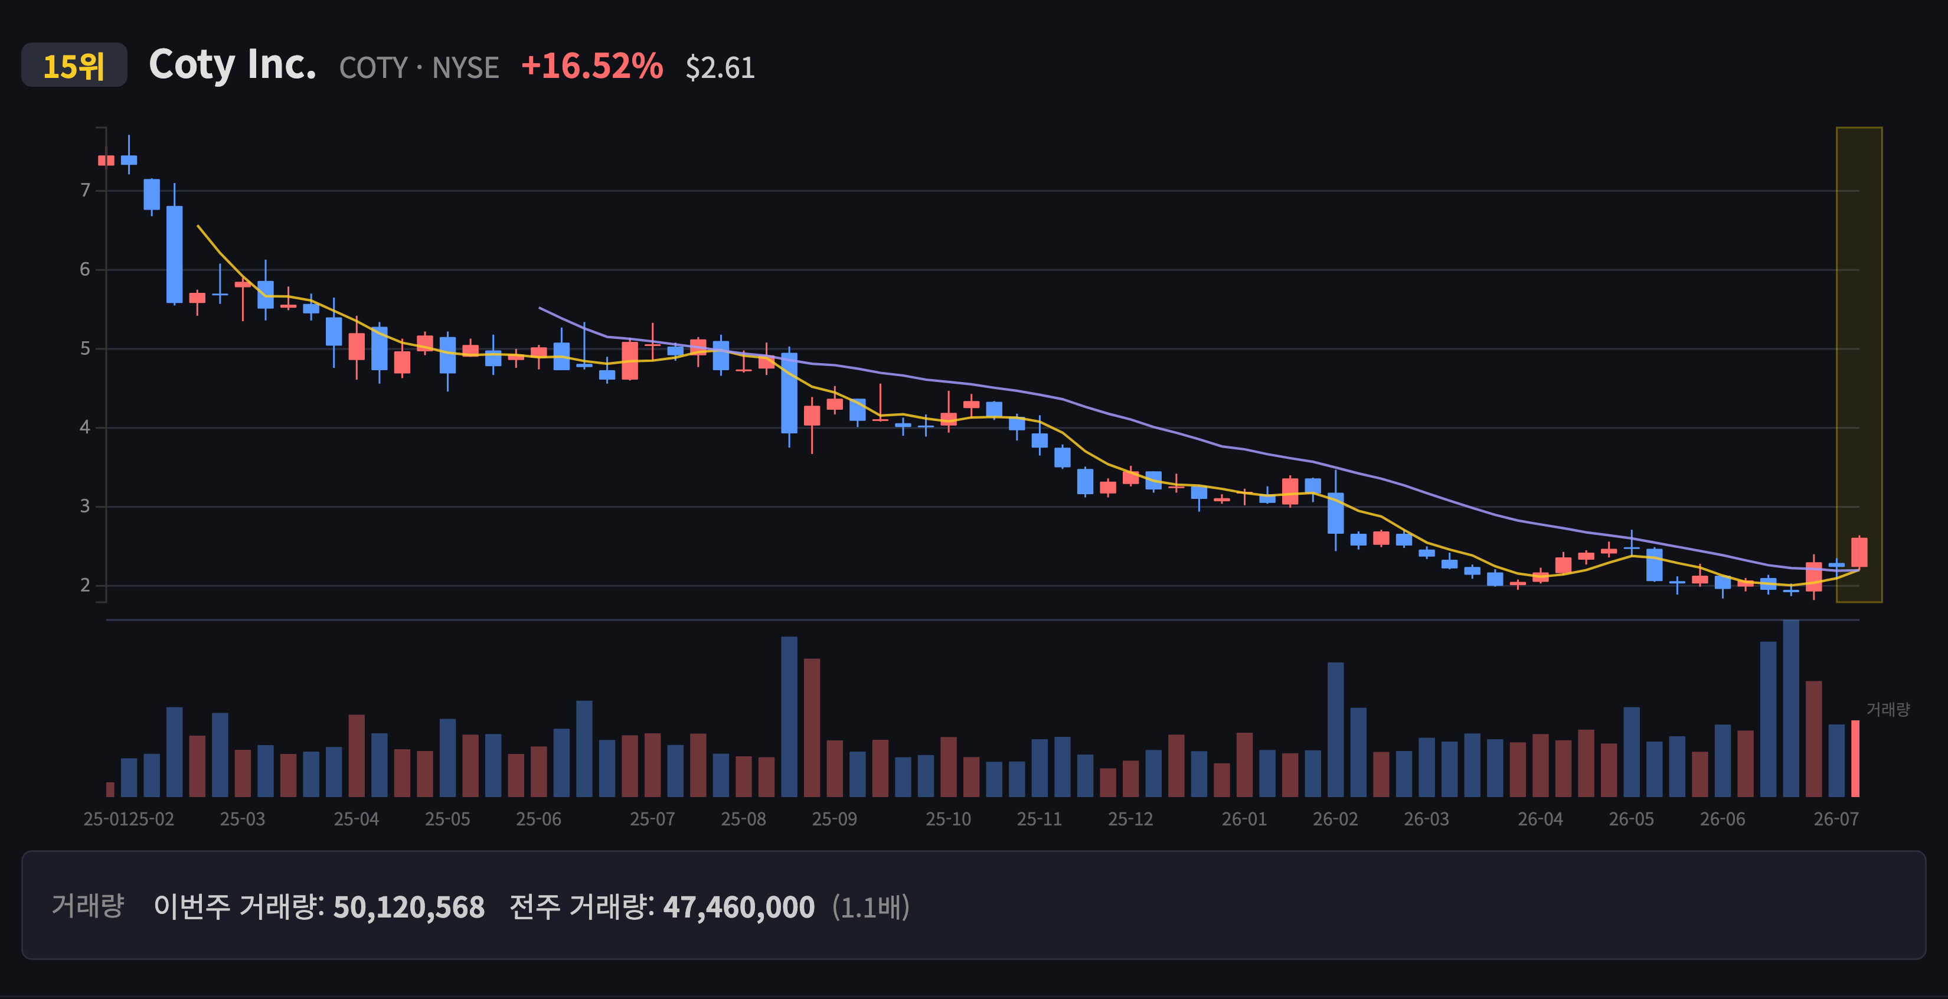
Task: Click the 15위 rank badge
Action: [74, 65]
